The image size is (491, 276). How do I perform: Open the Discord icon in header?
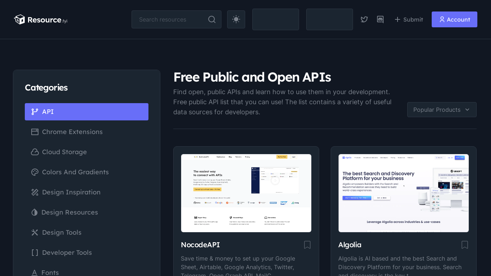click(x=380, y=19)
